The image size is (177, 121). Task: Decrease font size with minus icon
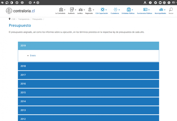click(x=30, y=2)
